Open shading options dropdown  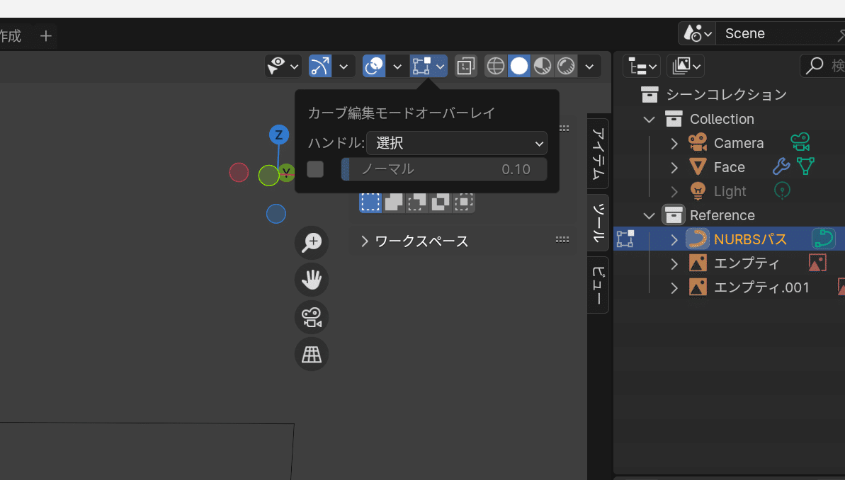click(589, 67)
